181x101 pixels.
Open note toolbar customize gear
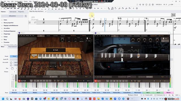click(x=137, y=8)
